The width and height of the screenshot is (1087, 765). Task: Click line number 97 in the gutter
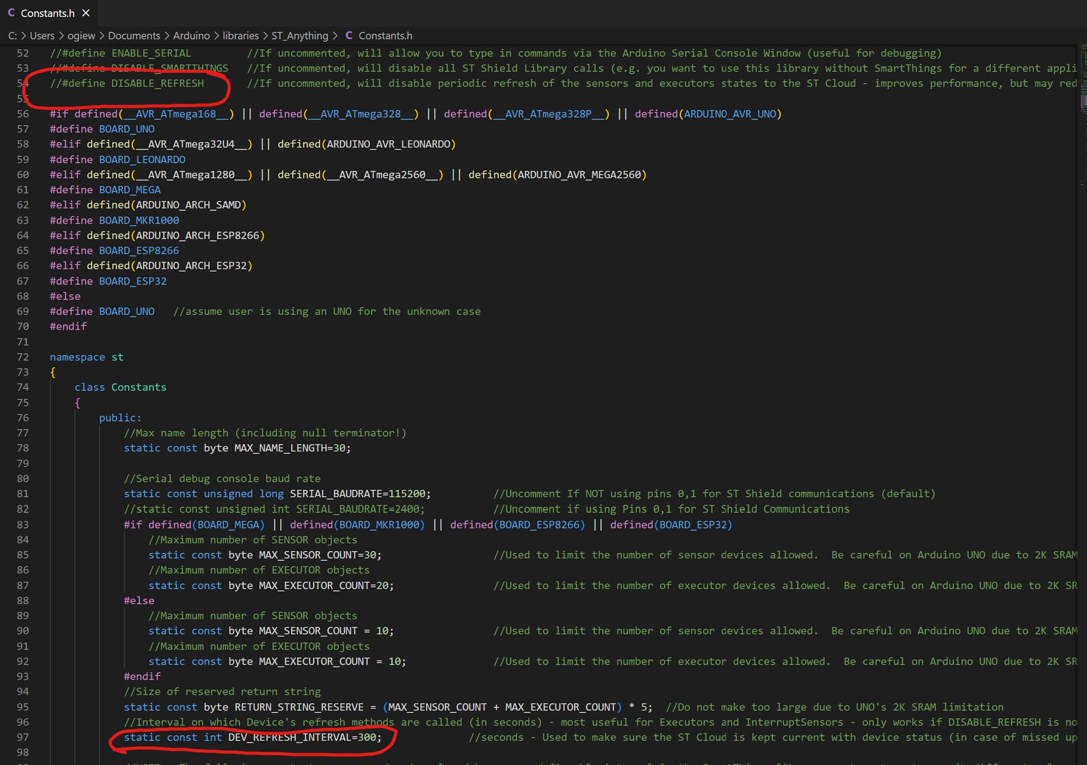point(23,737)
